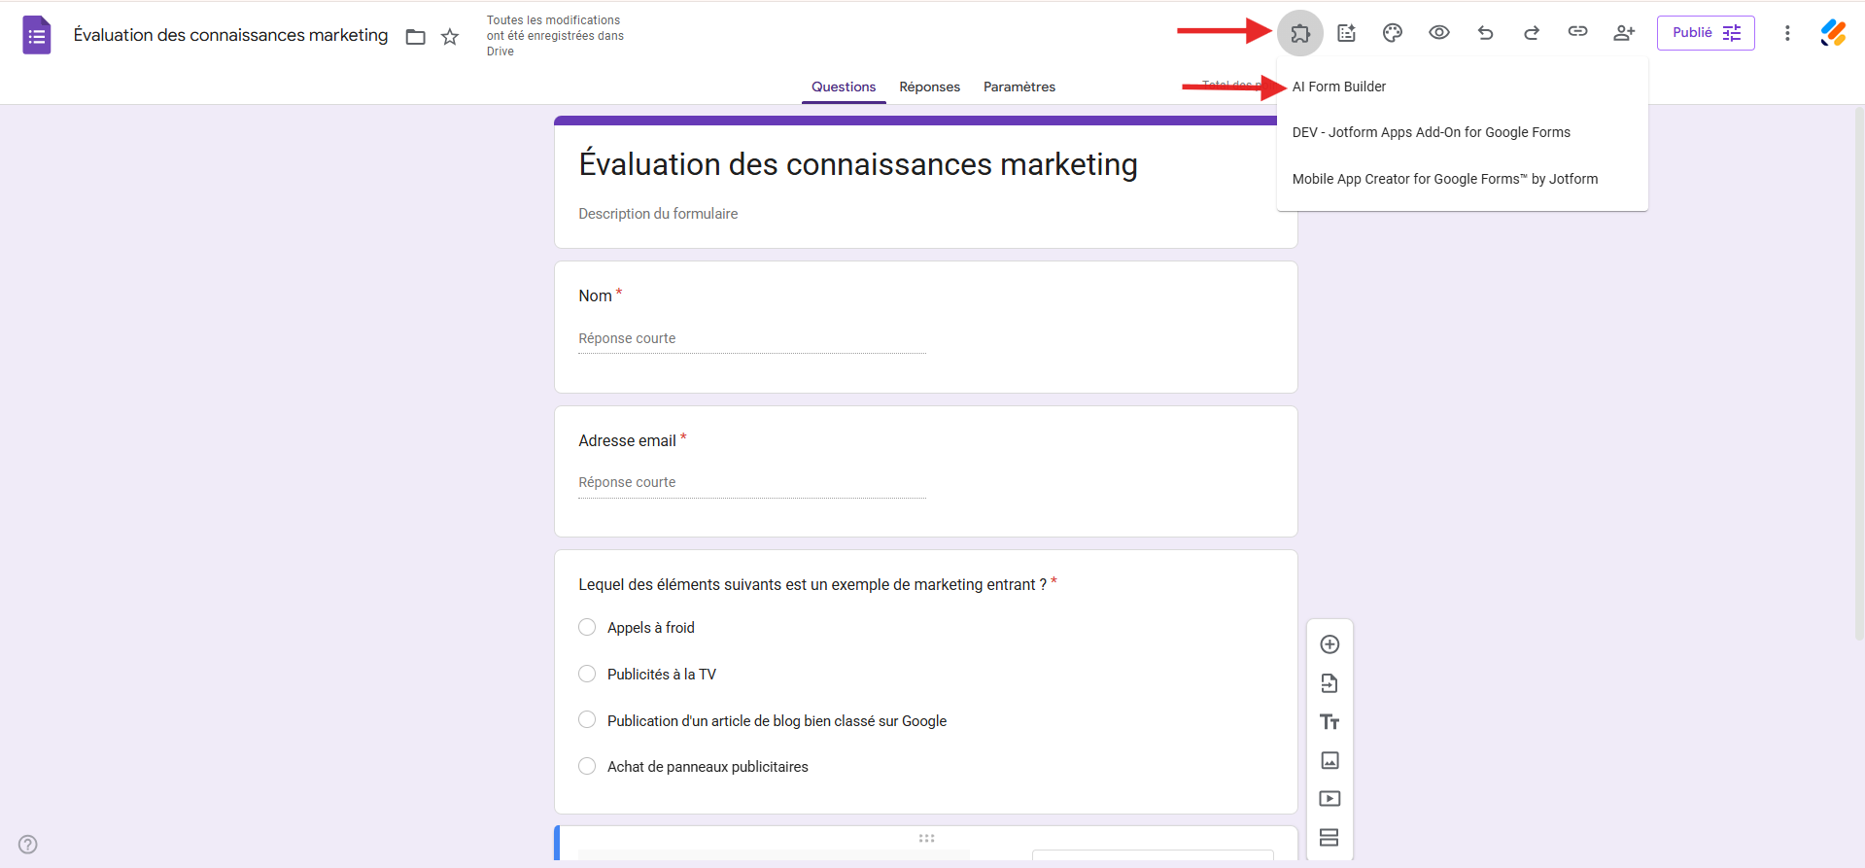
Task: Select the Appels à froid option
Action: coord(587,628)
